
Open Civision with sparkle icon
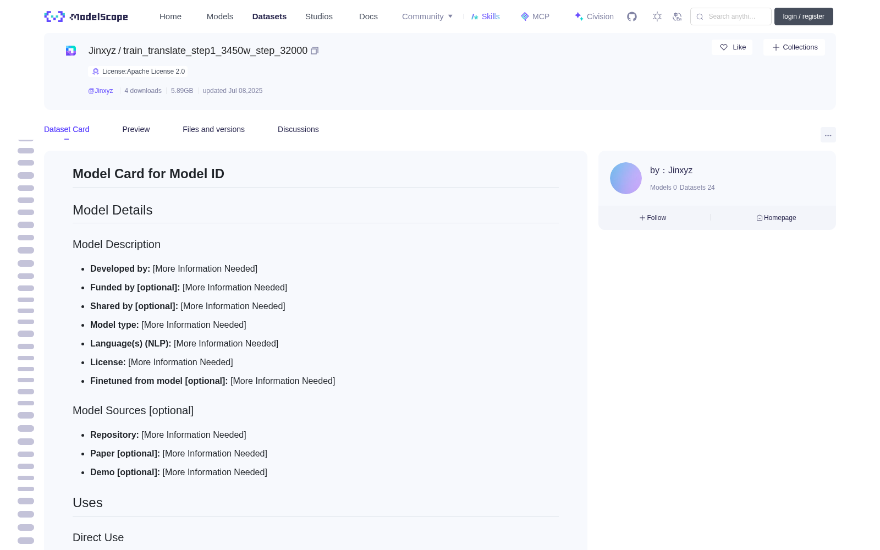click(x=594, y=16)
